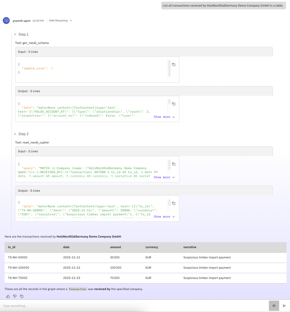Click the amount column header in table
290x312 pixels.
click(116, 247)
